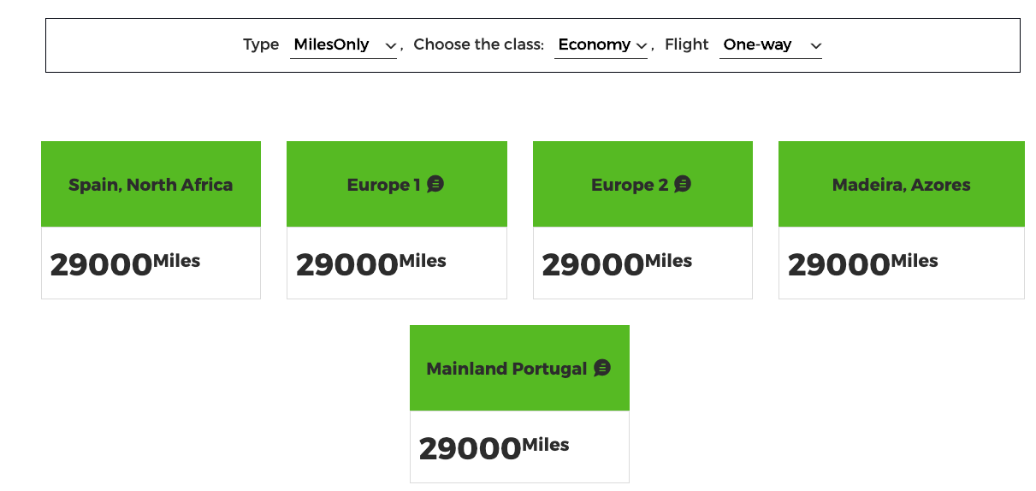Click the Europe 1 info chat icon
This screenshot has width=1036, height=491.
(435, 184)
